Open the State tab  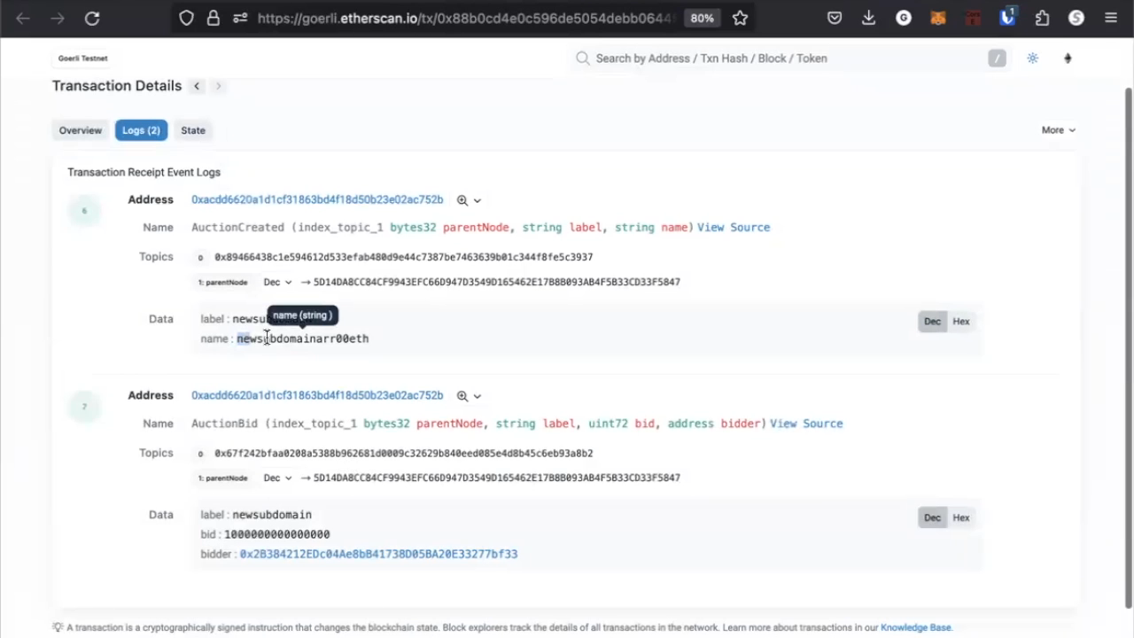coord(193,130)
